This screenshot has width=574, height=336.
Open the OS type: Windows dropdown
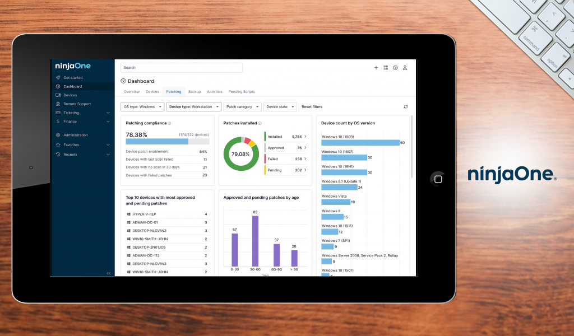click(141, 106)
